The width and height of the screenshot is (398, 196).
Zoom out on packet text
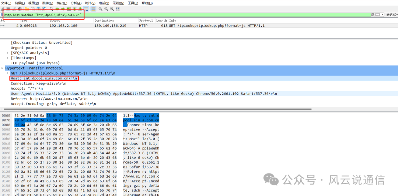tap(106, 8)
